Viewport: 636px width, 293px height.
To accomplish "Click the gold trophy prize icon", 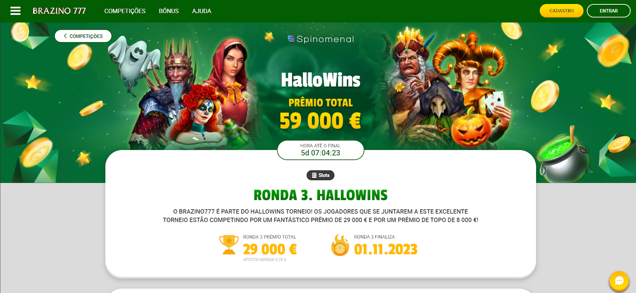I will click(x=229, y=244).
